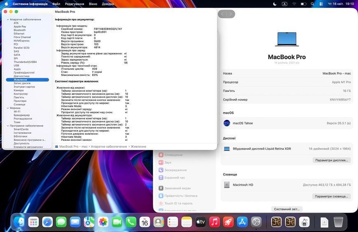This screenshot has height=232, width=358.
Task: Launch FaceTime from the Dock
Action: tap(117, 222)
